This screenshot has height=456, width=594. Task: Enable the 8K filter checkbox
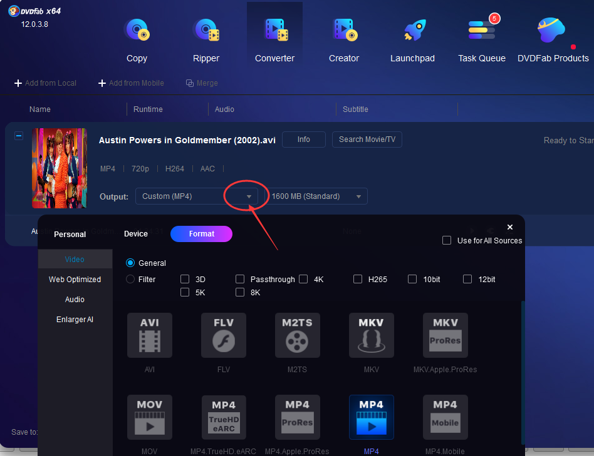pos(240,292)
